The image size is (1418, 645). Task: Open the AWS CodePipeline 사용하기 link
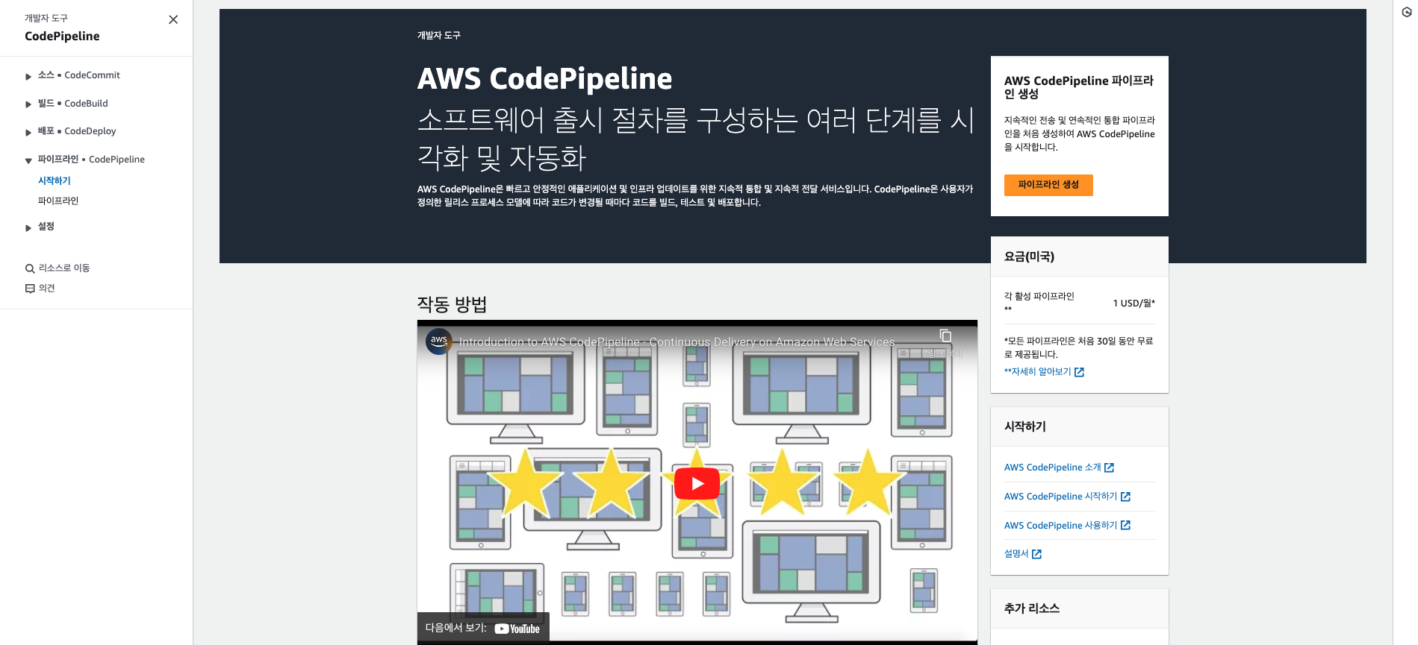pos(1060,526)
